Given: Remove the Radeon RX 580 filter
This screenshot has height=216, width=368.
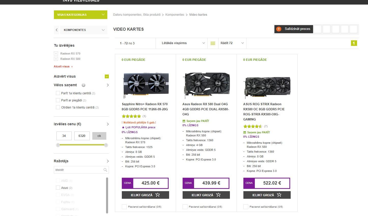Looking at the screenshot, I should coord(56,59).
